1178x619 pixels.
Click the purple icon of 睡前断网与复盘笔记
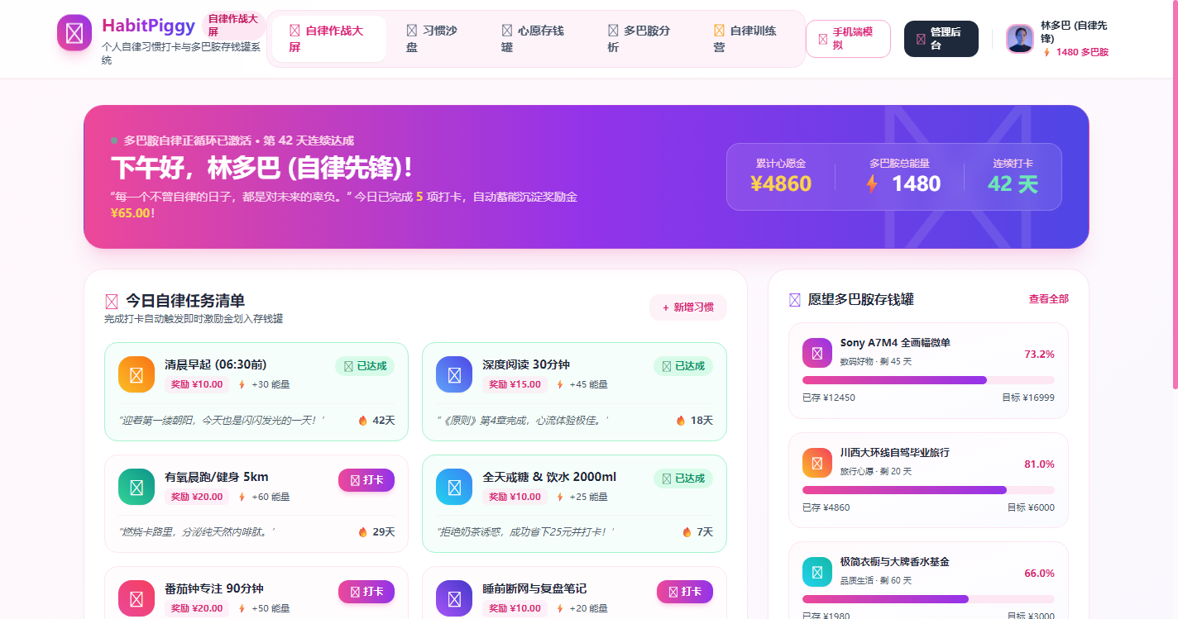(454, 598)
